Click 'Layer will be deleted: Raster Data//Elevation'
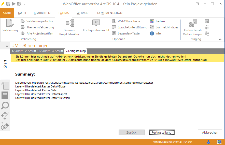Image resolution: width=225 pixels, height=145 pixels. pyautogui.click(x=43, y=98)
